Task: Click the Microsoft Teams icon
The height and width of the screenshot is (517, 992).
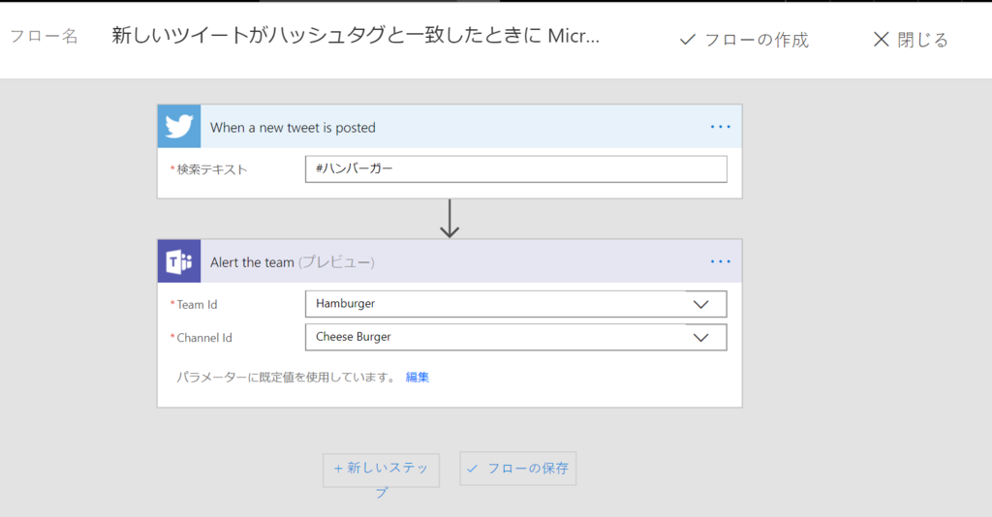Action: pos(179,261)
